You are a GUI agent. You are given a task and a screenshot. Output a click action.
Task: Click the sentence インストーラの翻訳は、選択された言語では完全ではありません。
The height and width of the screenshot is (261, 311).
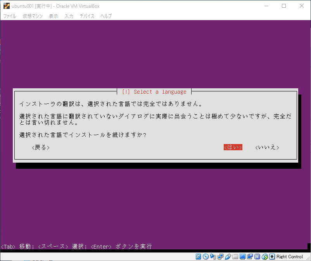point(111,104)
